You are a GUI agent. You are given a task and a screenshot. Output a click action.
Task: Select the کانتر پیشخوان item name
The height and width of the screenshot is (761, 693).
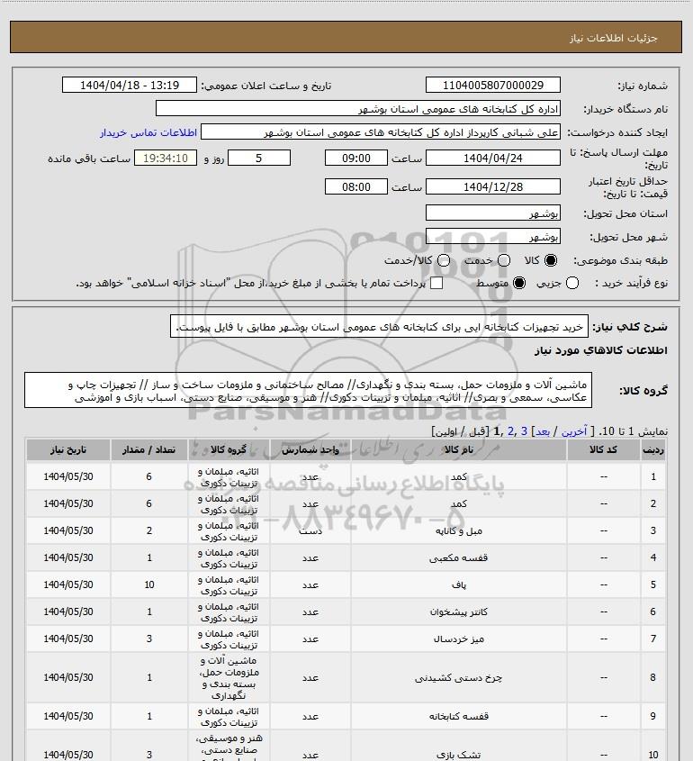tap(458, 612)
